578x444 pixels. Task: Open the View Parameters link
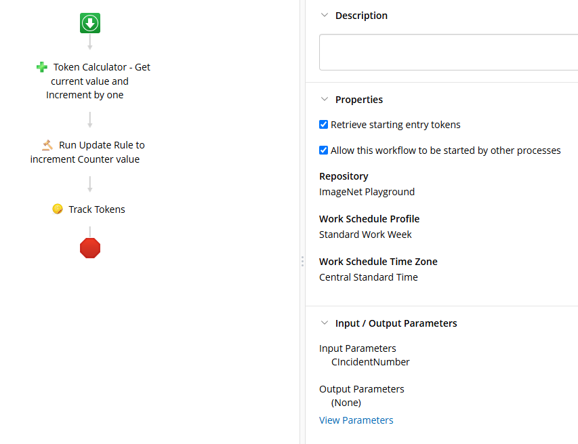coord(356,420)
